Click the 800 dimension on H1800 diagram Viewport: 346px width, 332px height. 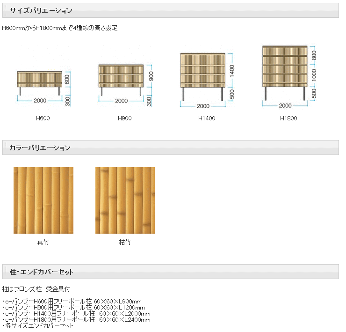point(314,55)
